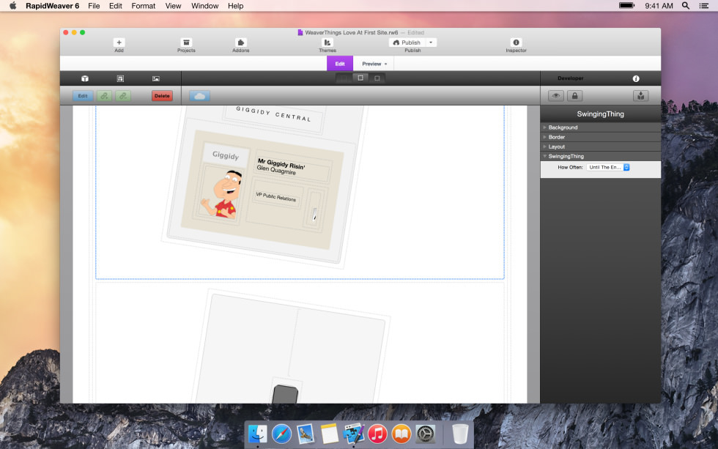Click the Quagmire cartoon image
This screenshot has height=449, width=718.
221,195
